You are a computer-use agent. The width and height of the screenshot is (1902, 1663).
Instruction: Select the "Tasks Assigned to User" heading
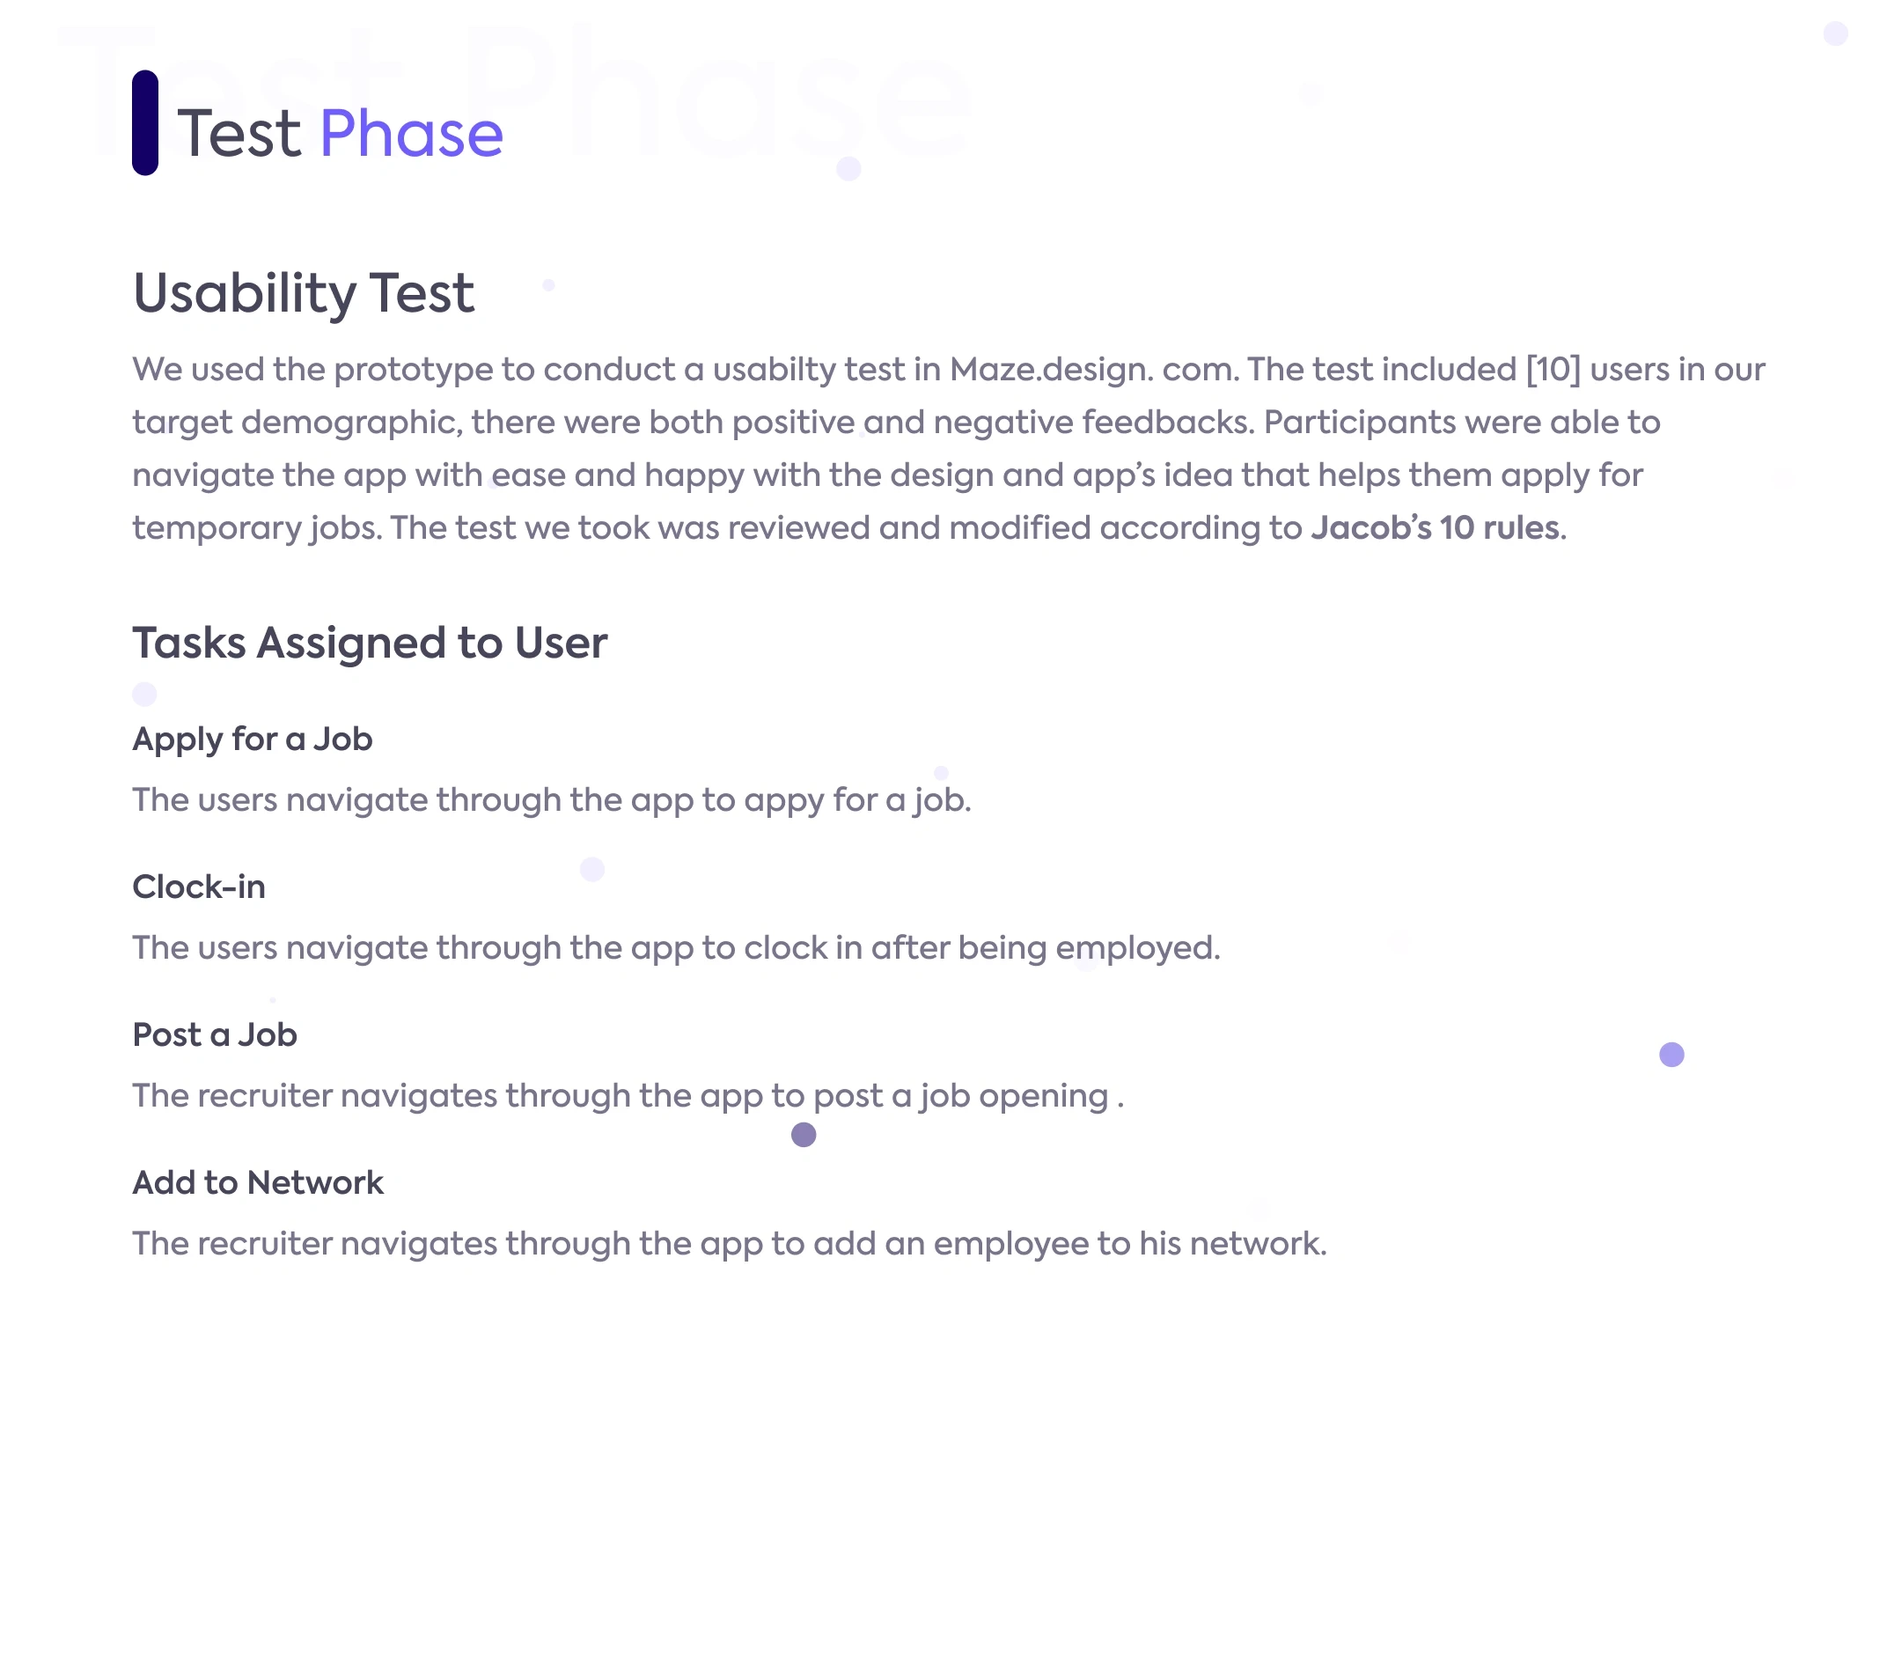point(370,642)
